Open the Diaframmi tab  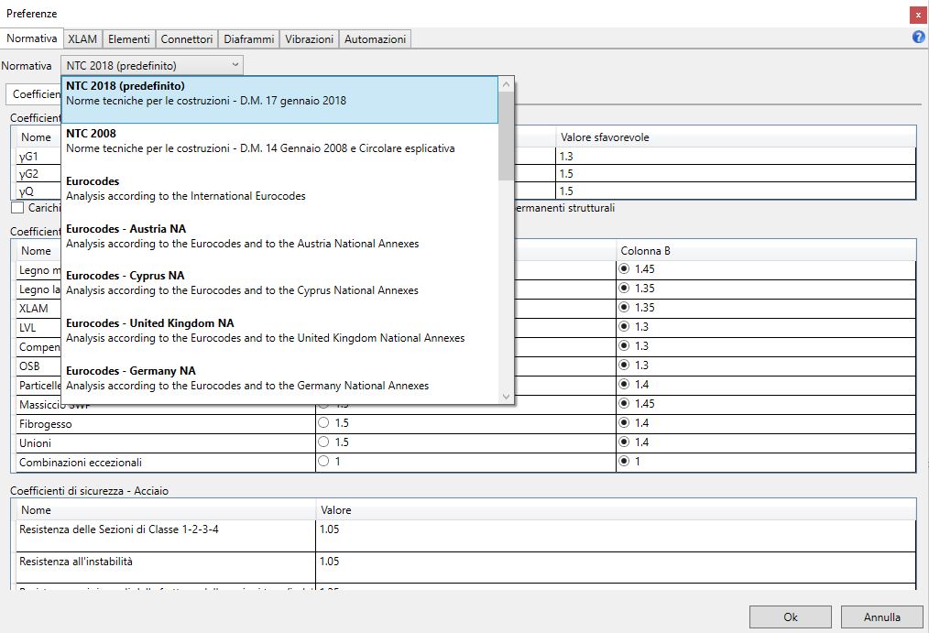(249, 39)
